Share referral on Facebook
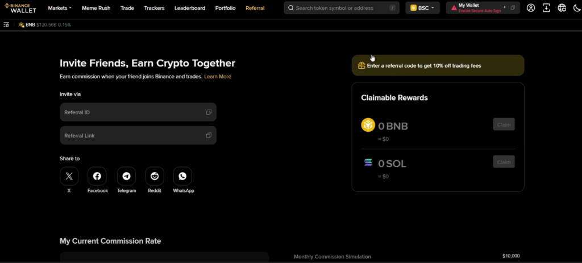The height and width of the screenshot is (263, 582). [x=97, y=176]
